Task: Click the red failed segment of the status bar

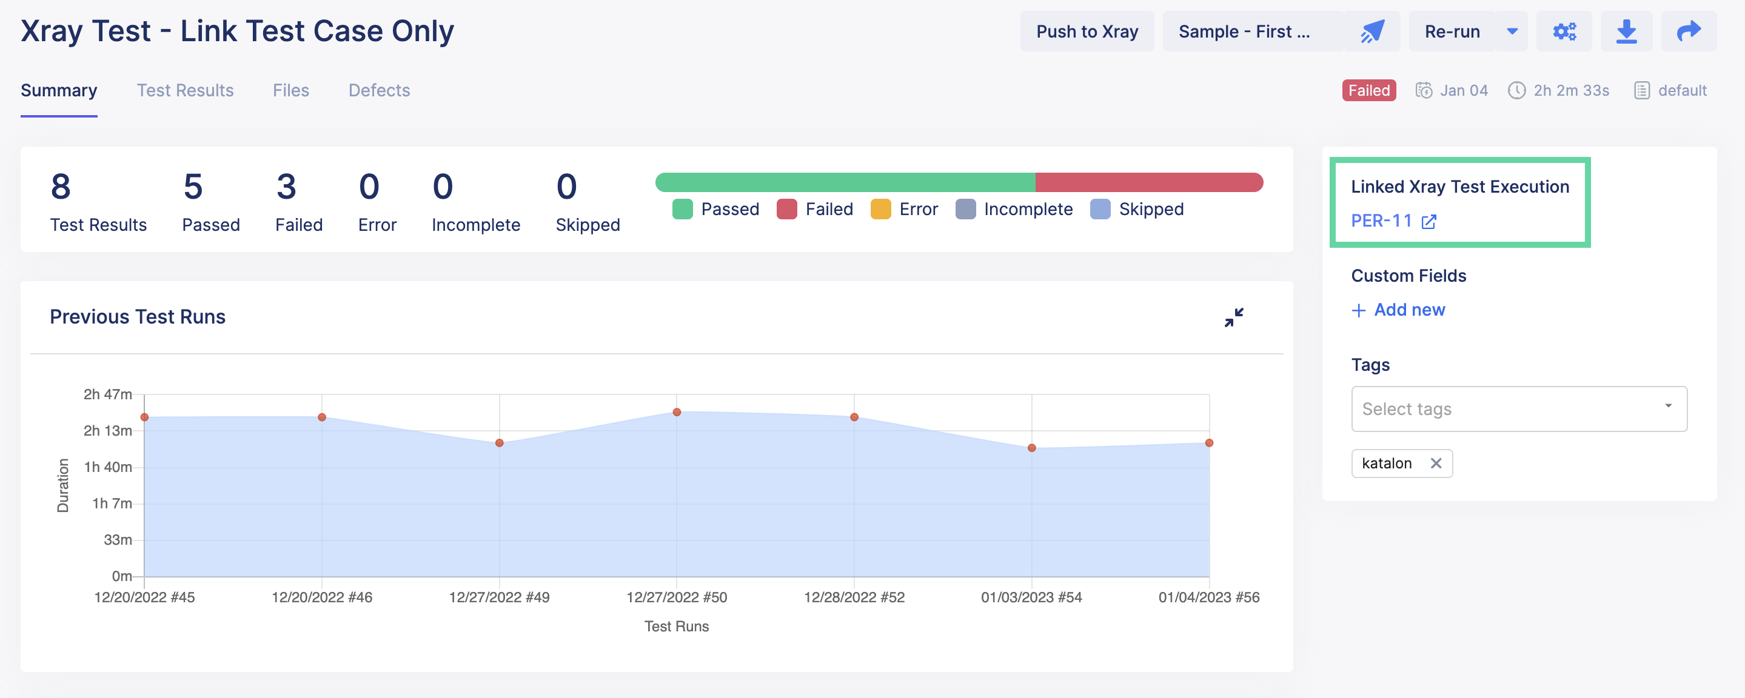Action: click(x=1148, y=182)
